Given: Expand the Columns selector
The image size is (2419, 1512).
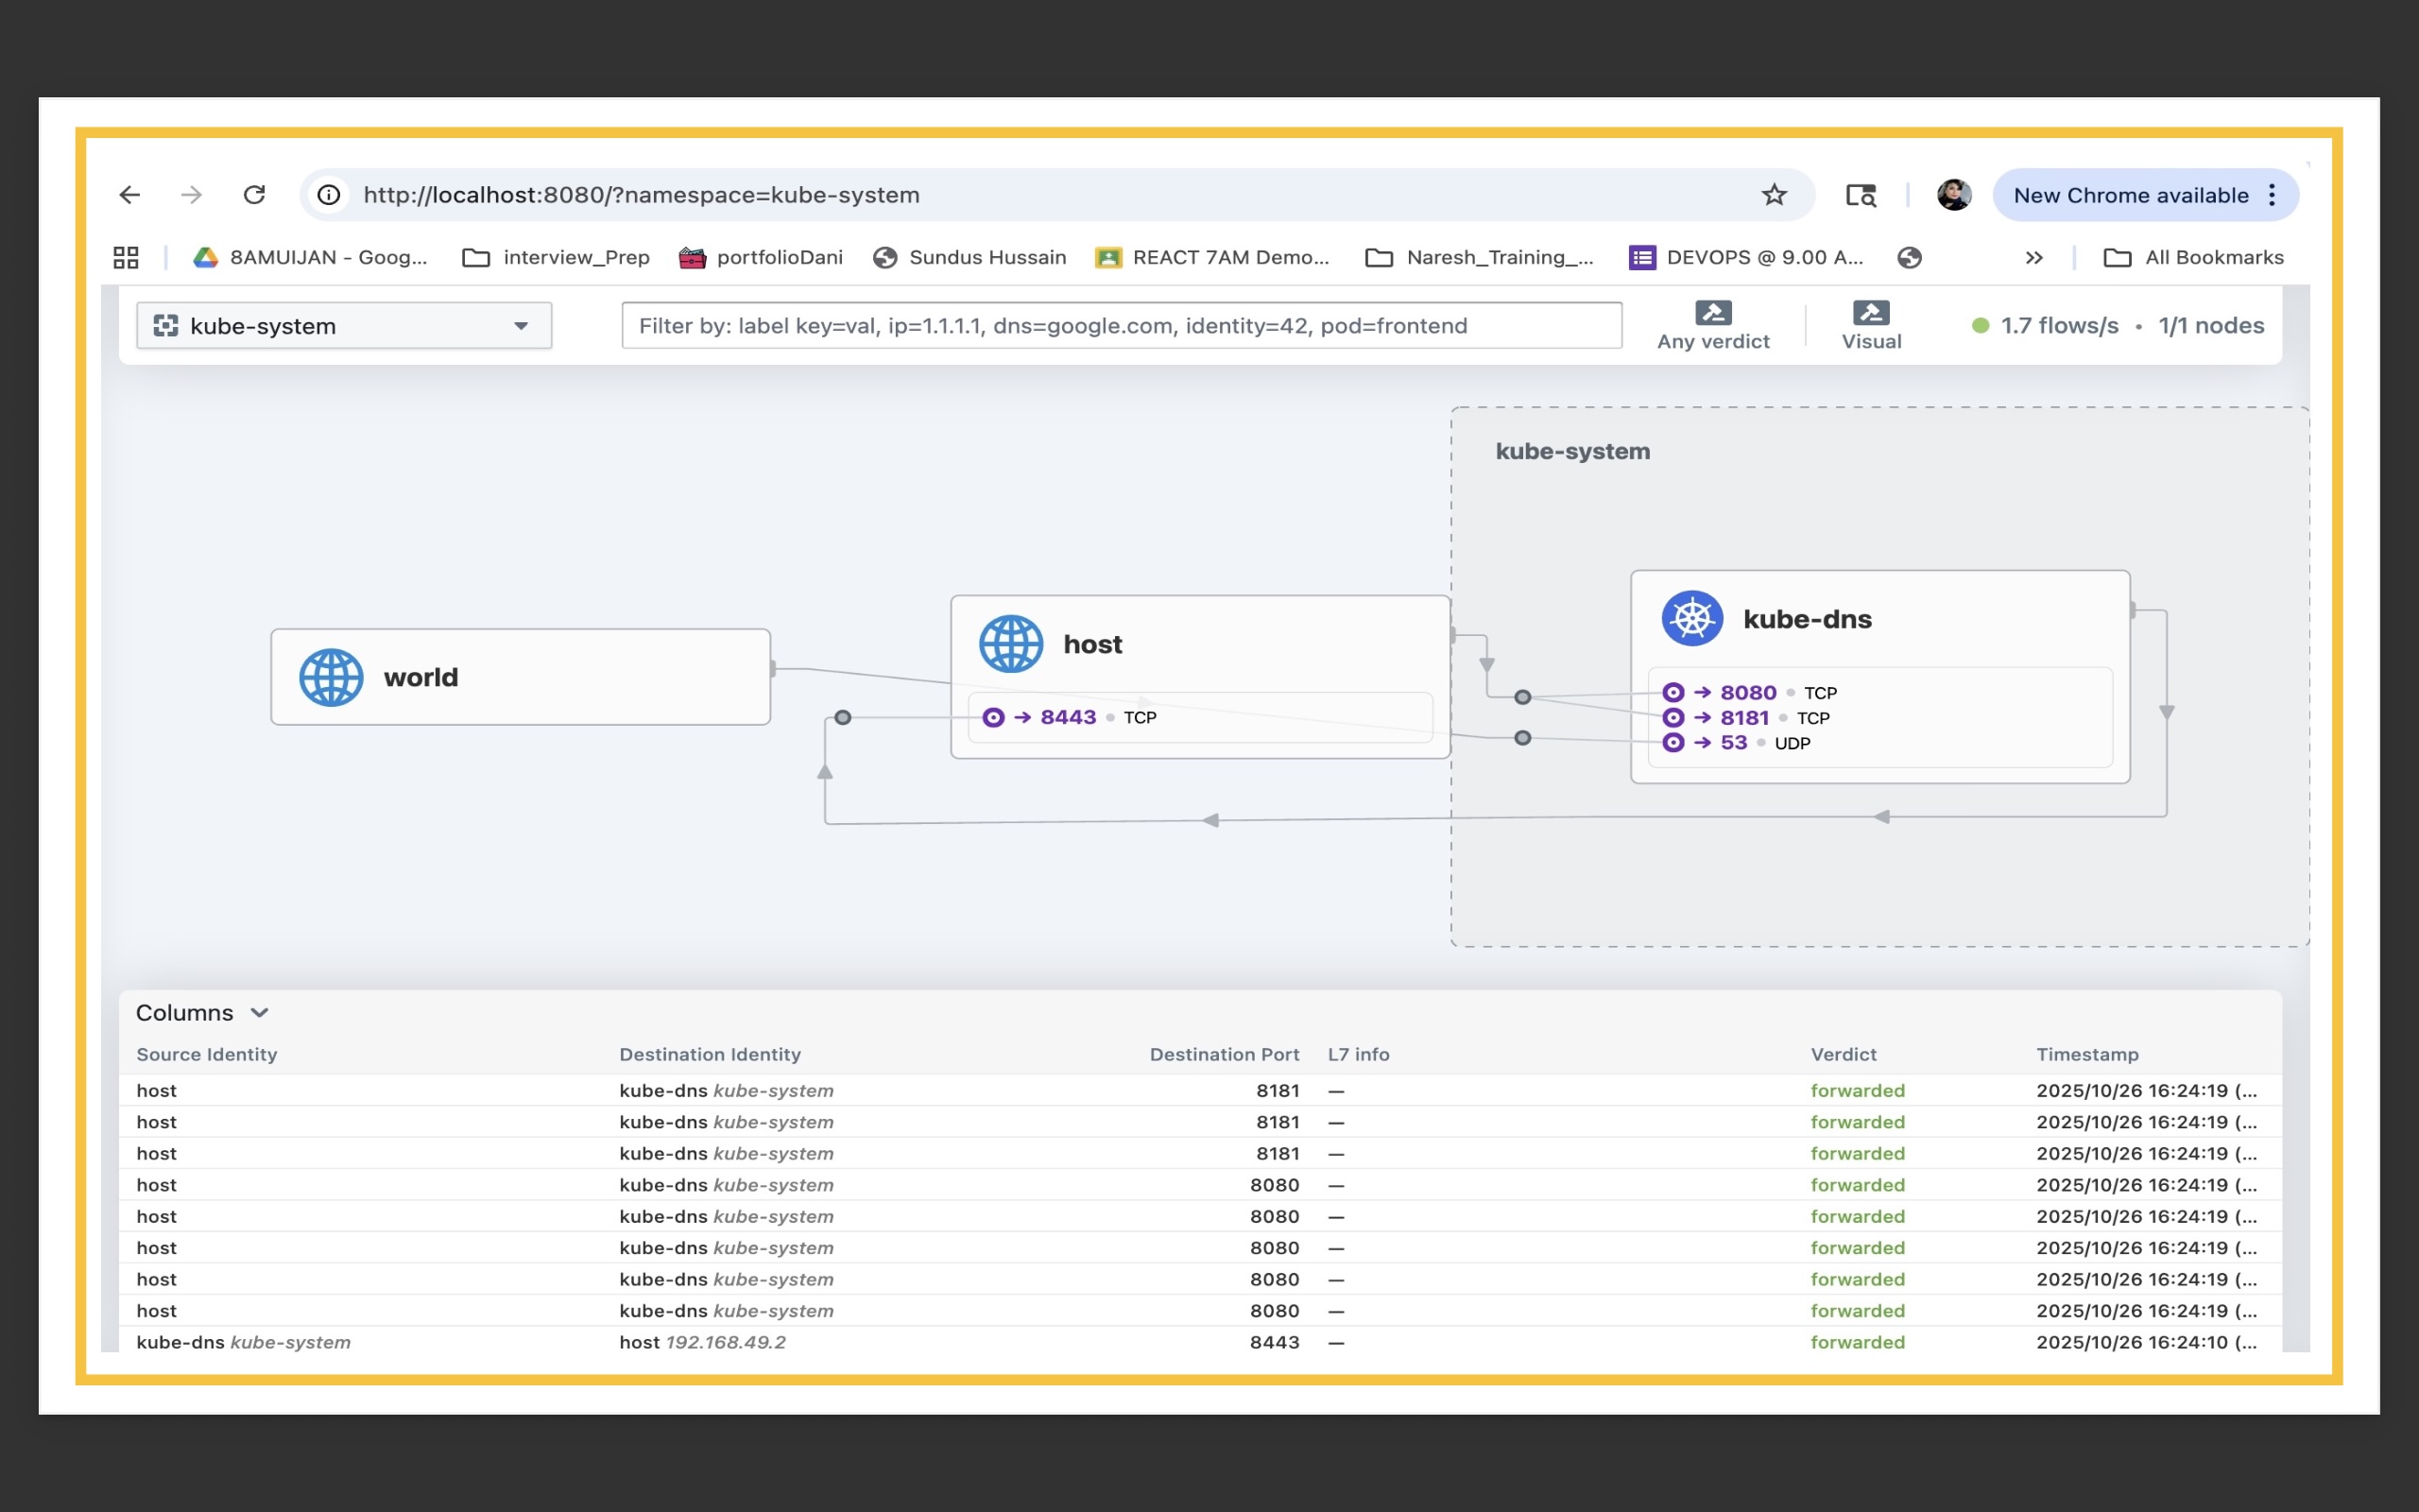Looking at the screenshot, I should click(202, 1013).
